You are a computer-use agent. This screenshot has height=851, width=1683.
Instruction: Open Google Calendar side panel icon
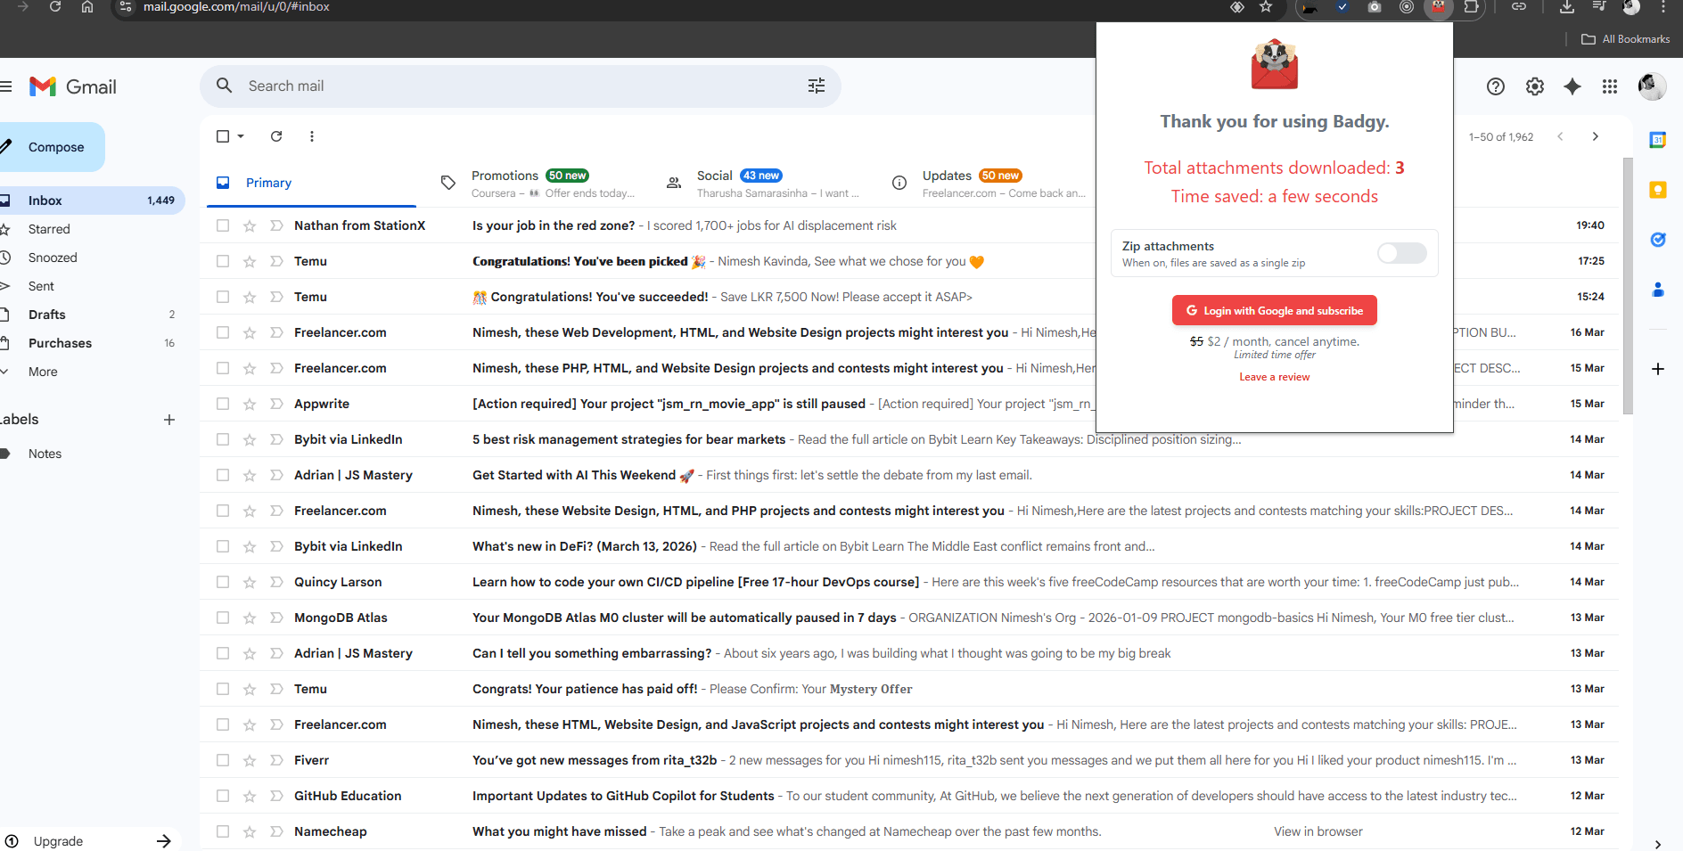[1658, 140]
